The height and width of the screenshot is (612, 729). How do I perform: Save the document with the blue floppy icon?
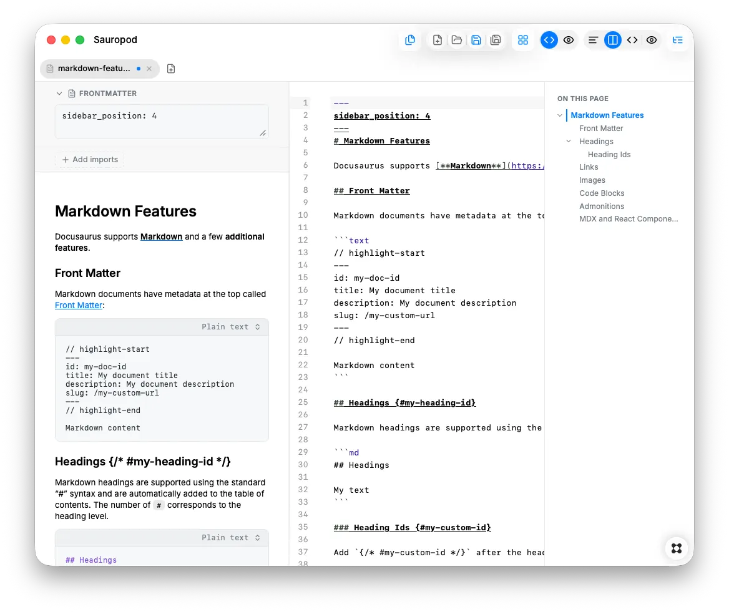(476, 40)
